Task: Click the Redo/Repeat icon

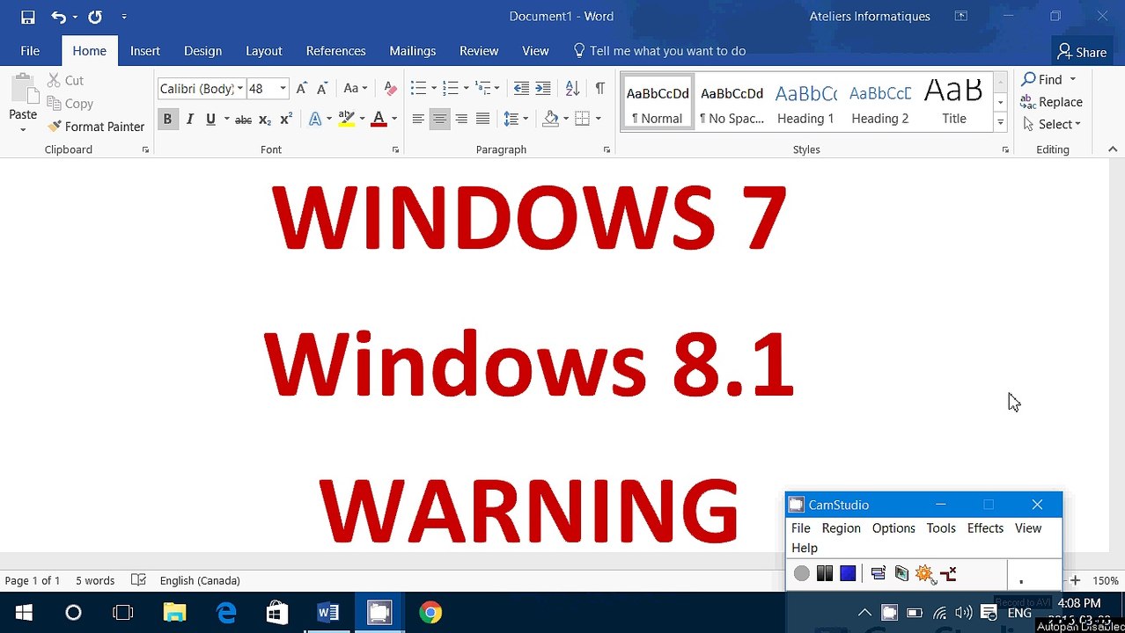Action: 95,17
